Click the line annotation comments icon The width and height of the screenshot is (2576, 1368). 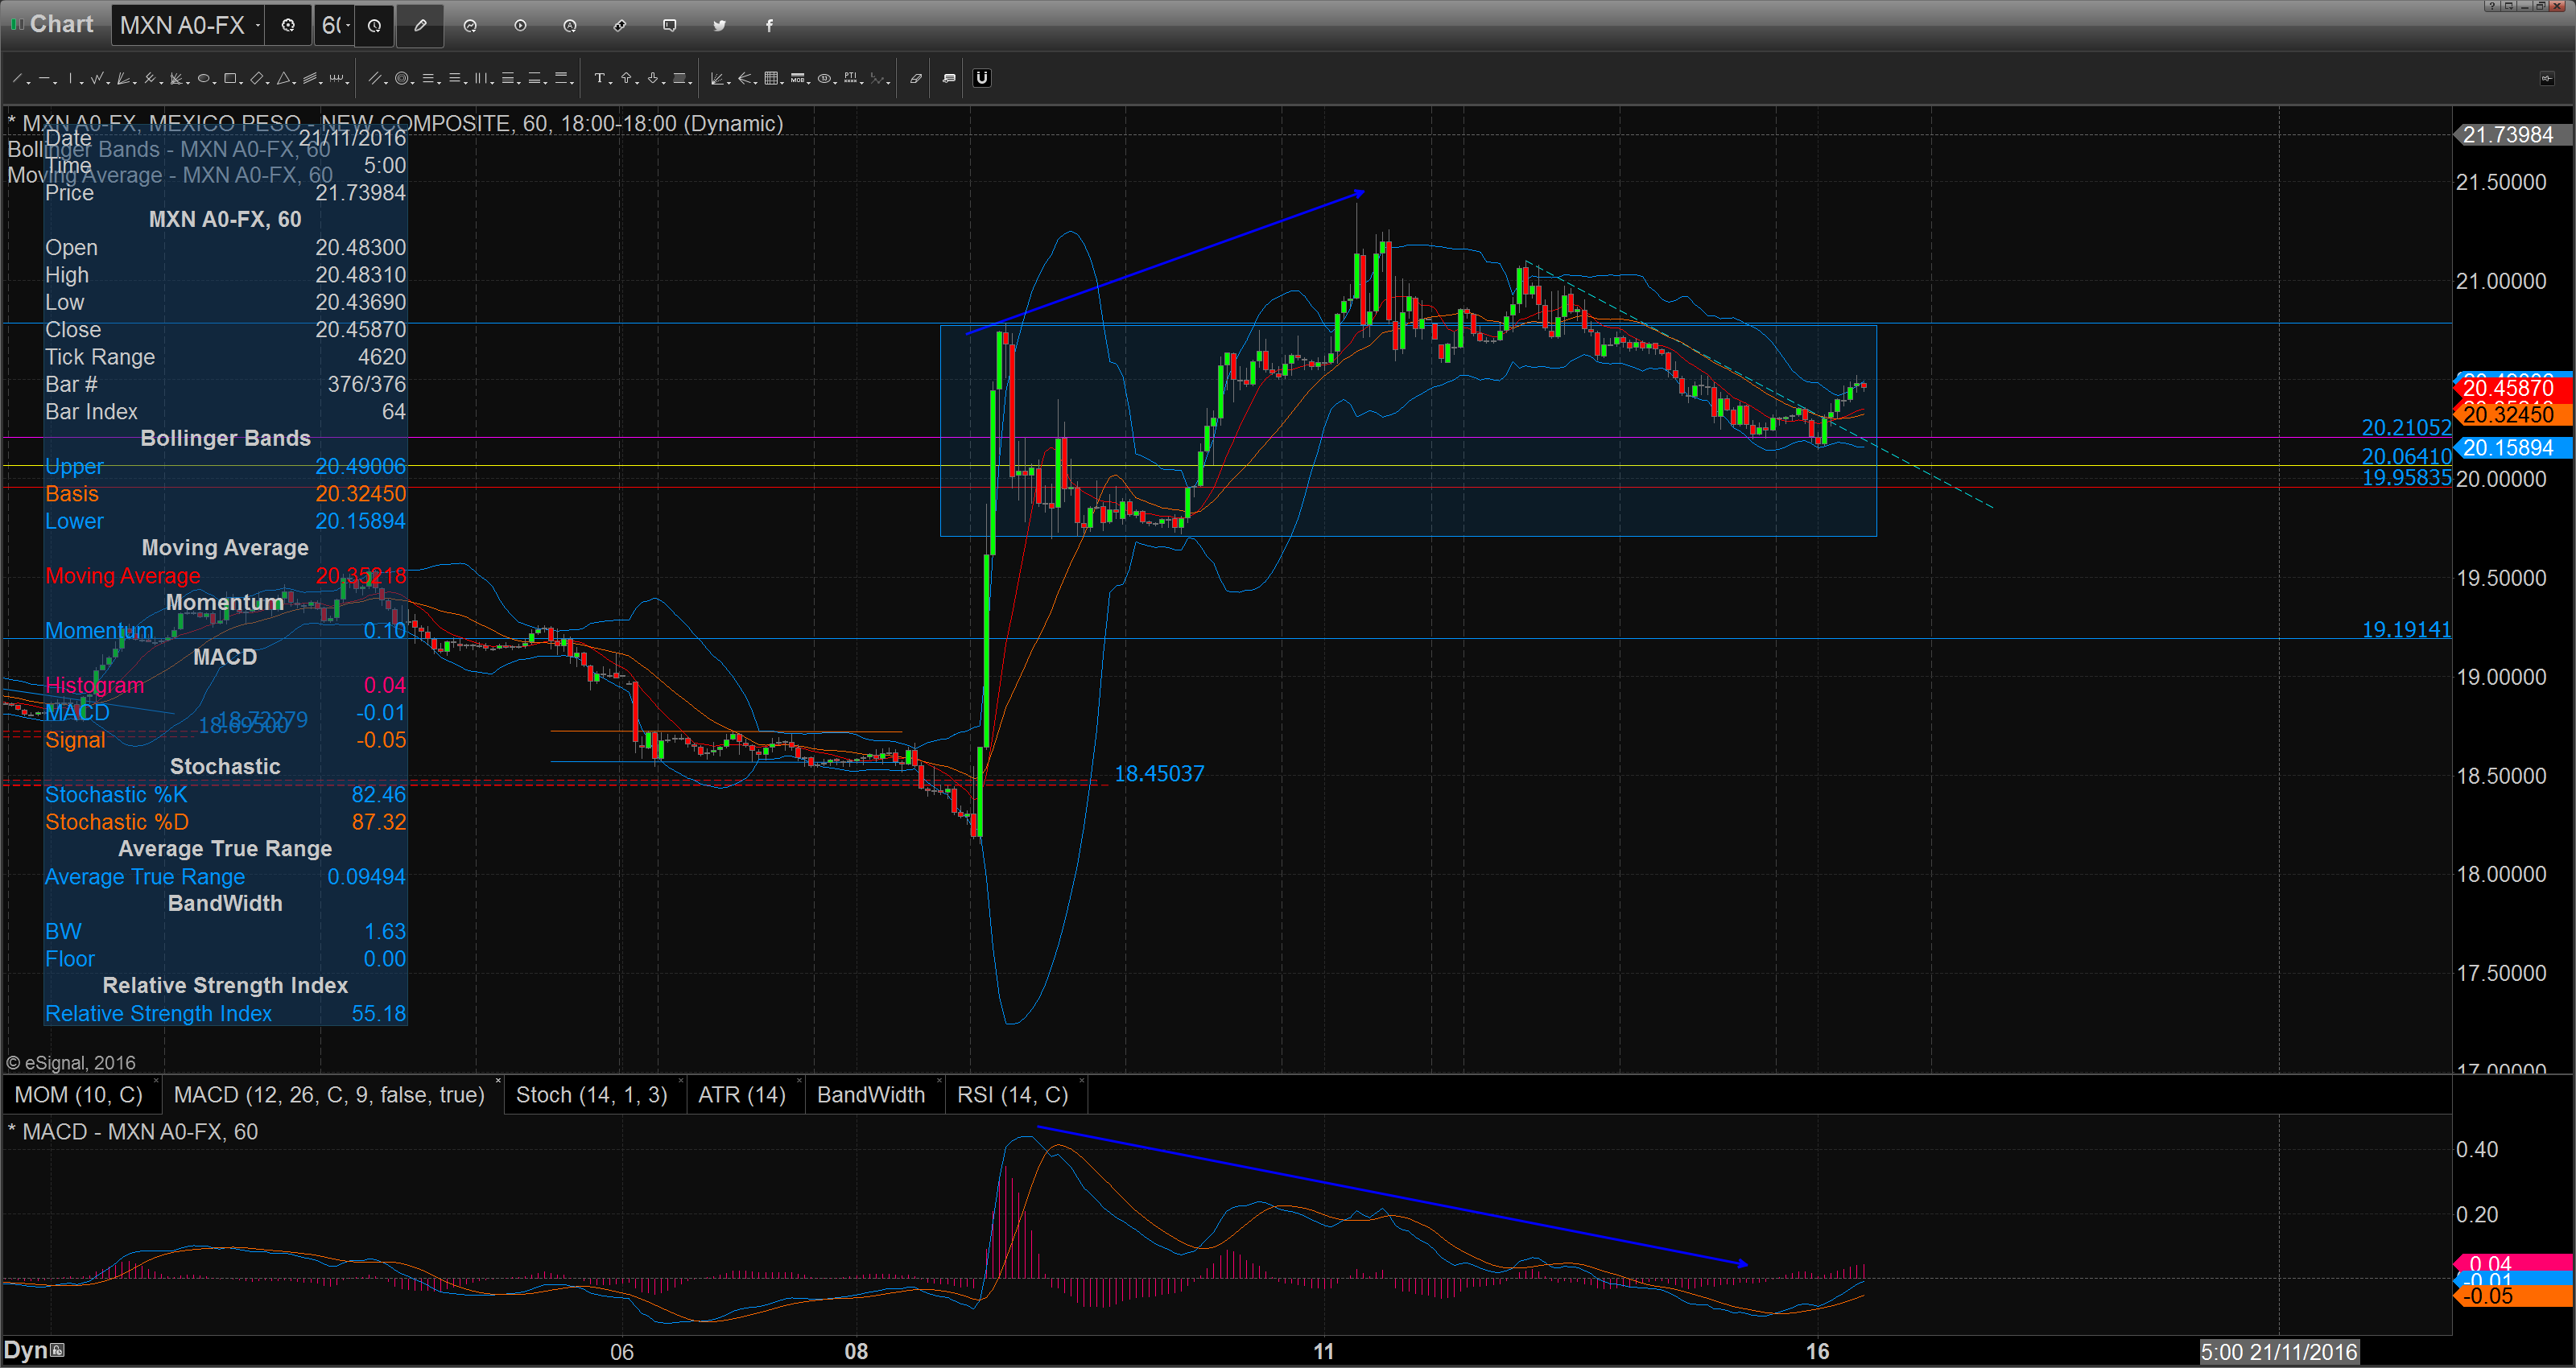[949, 78]
